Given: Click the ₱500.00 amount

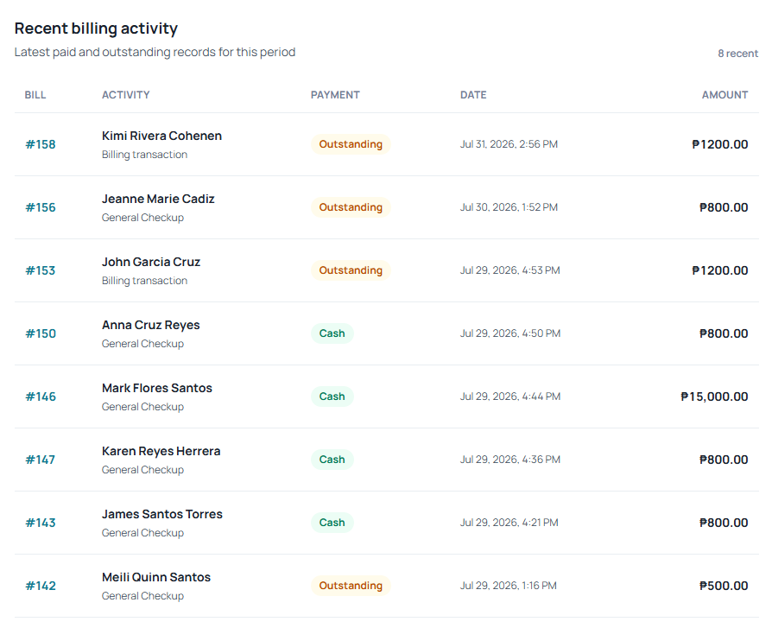Looking at the screenshot, I should click(724, 586).
